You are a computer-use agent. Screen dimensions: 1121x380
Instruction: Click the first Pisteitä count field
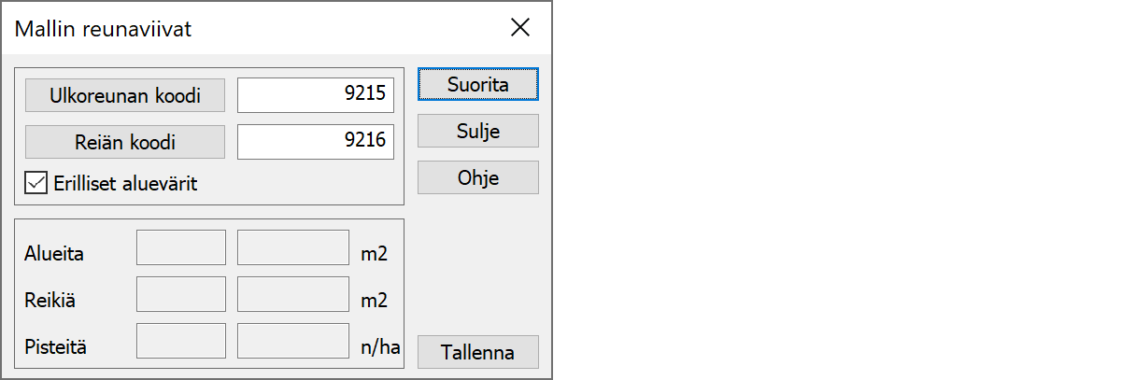point(181,341)
